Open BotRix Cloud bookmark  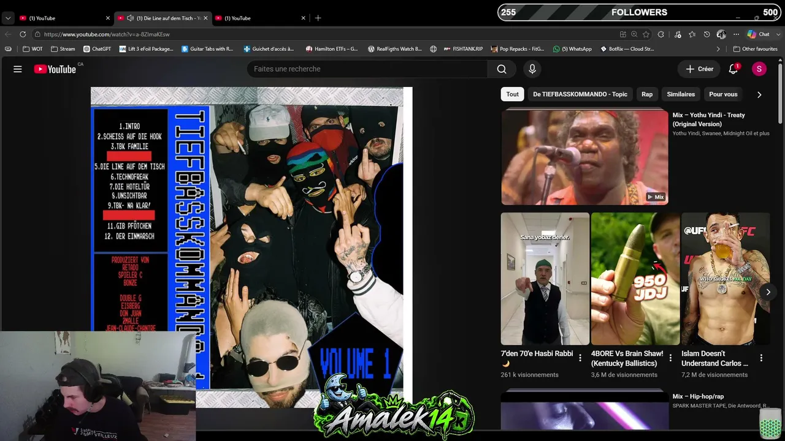coord(627,49)
